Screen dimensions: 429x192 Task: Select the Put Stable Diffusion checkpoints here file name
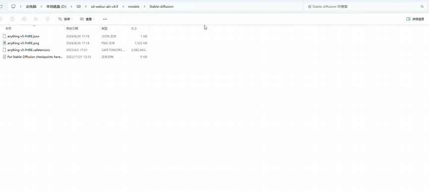(x=35, y=57)
